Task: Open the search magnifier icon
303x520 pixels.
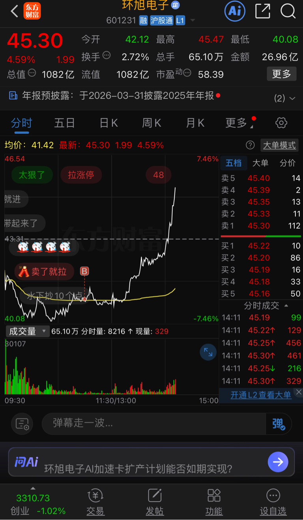Action: 288,11
